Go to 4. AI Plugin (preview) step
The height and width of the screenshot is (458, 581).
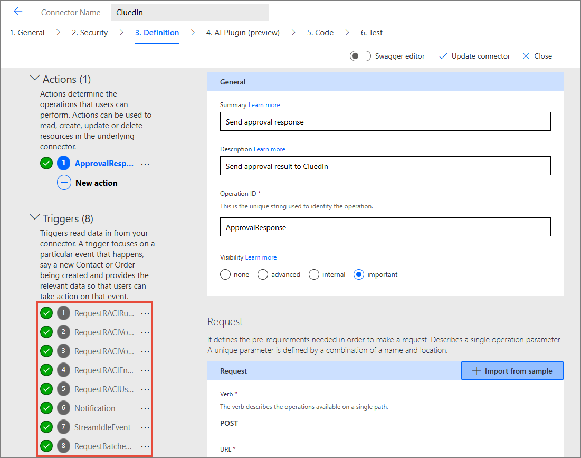243,33
